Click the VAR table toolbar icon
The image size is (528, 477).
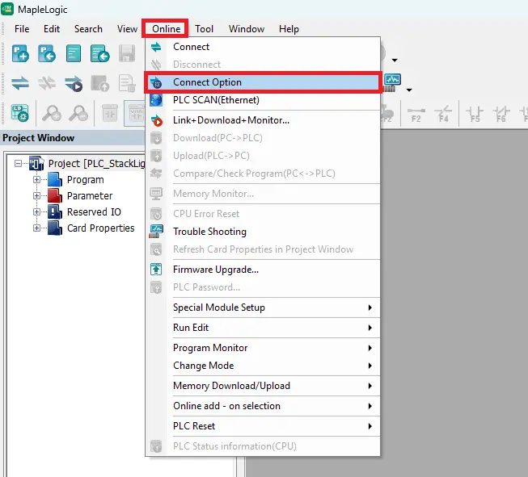(x=136, y=113)
